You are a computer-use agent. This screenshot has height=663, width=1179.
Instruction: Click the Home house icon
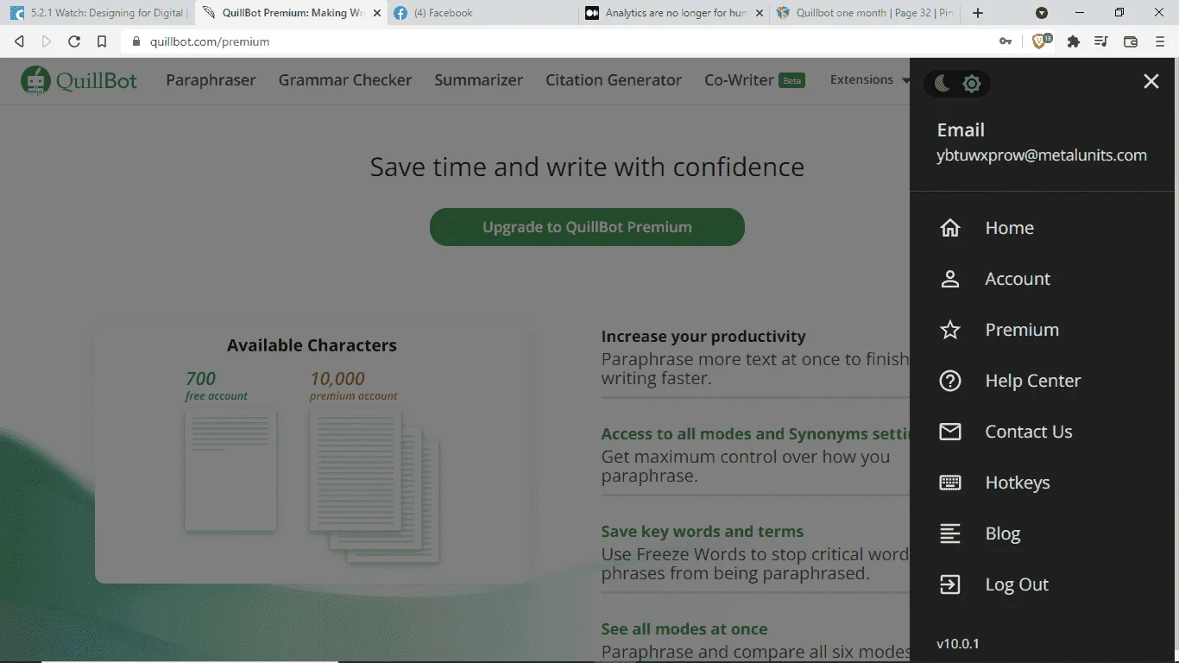coord(950,228)
